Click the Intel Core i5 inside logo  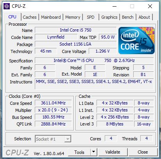pyautogui.click(x=136, y=41)
